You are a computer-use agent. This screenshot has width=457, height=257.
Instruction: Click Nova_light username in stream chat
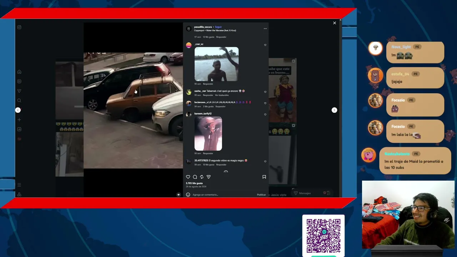pos(401,47)
